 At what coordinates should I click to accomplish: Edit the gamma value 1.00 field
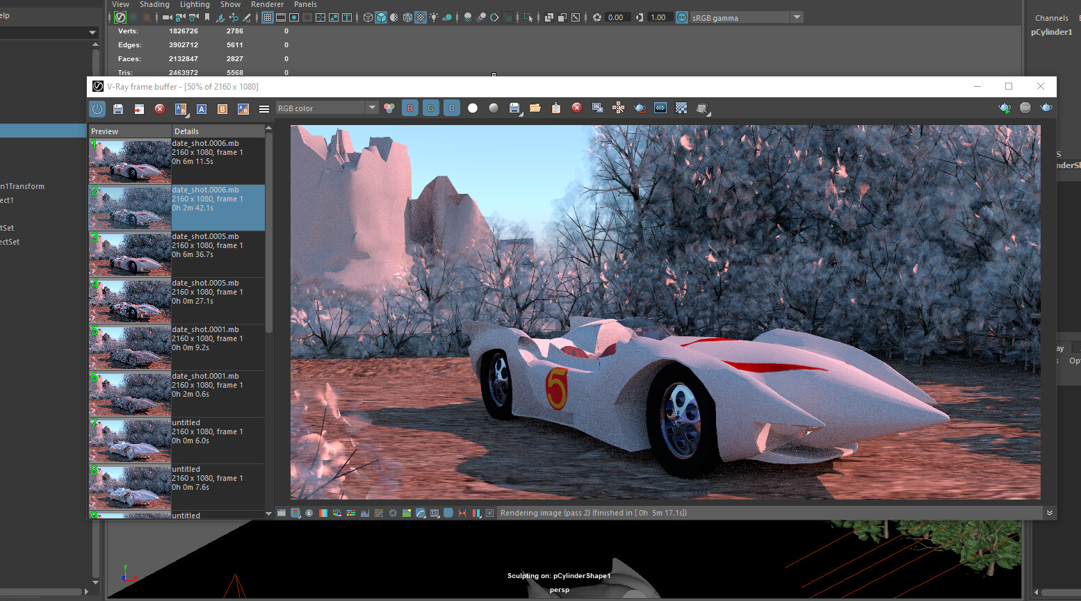[659, 17]
